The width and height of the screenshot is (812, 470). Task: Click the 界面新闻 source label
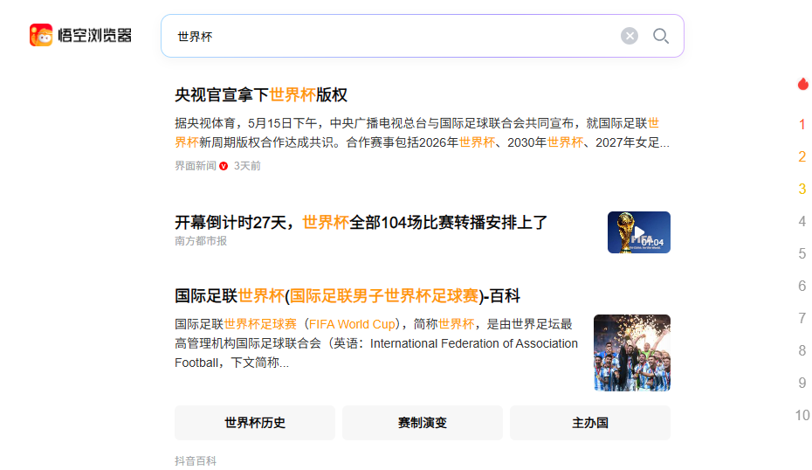[196, 166]
